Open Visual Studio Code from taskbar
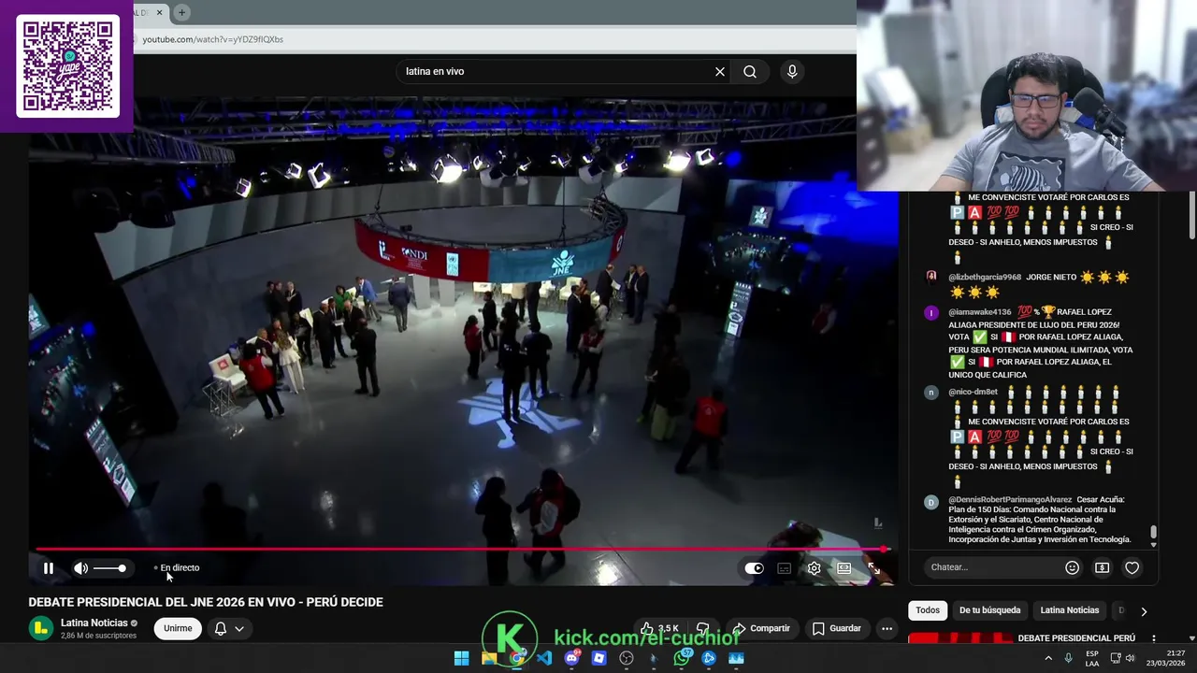 544,658
